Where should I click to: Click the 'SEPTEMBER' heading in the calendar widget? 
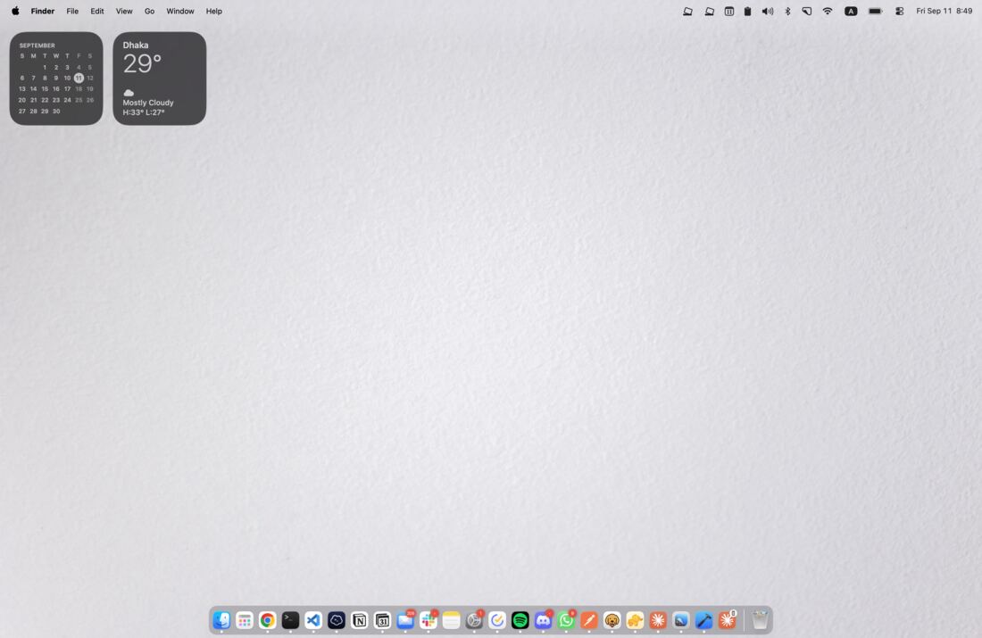(x=37, y=46)
